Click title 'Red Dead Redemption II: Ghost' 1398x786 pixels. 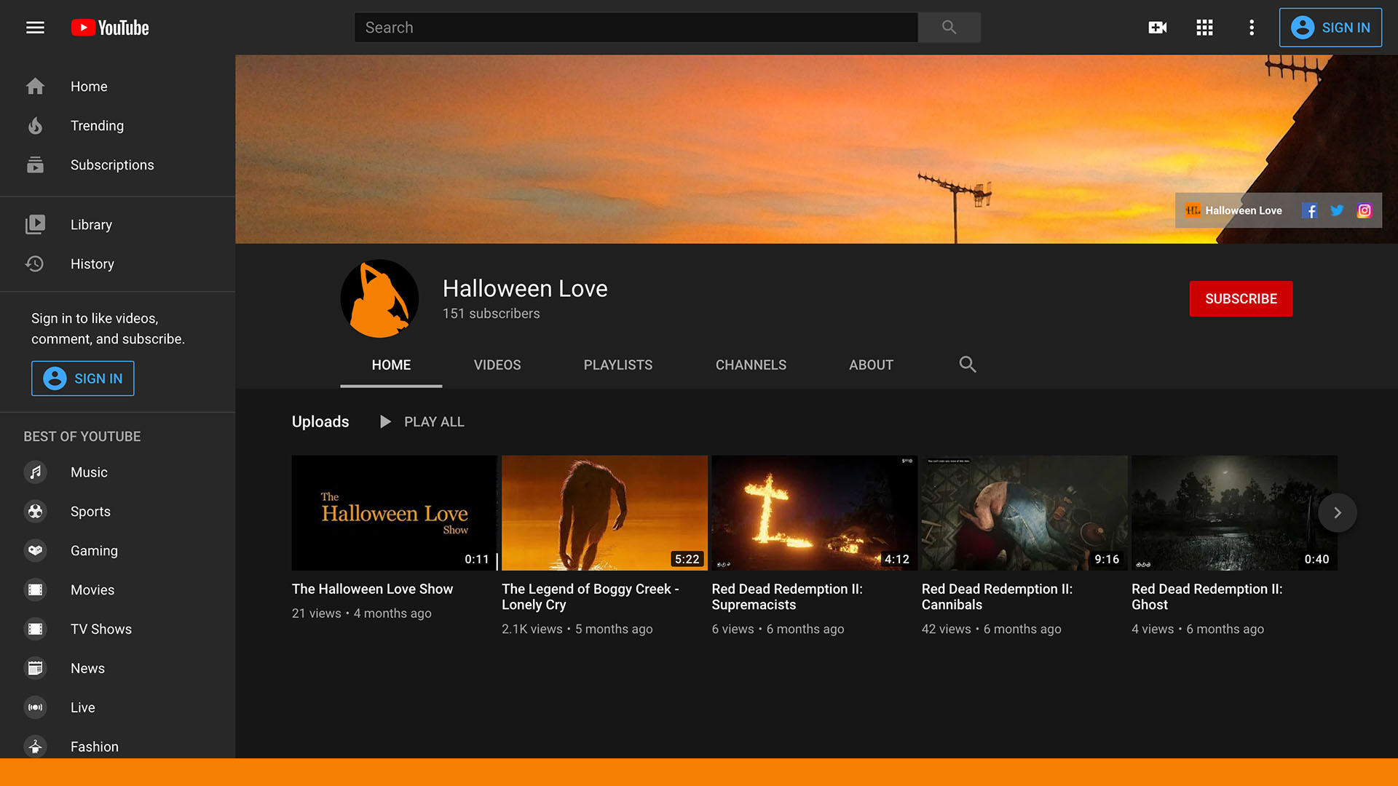[x=1207, y=597]
